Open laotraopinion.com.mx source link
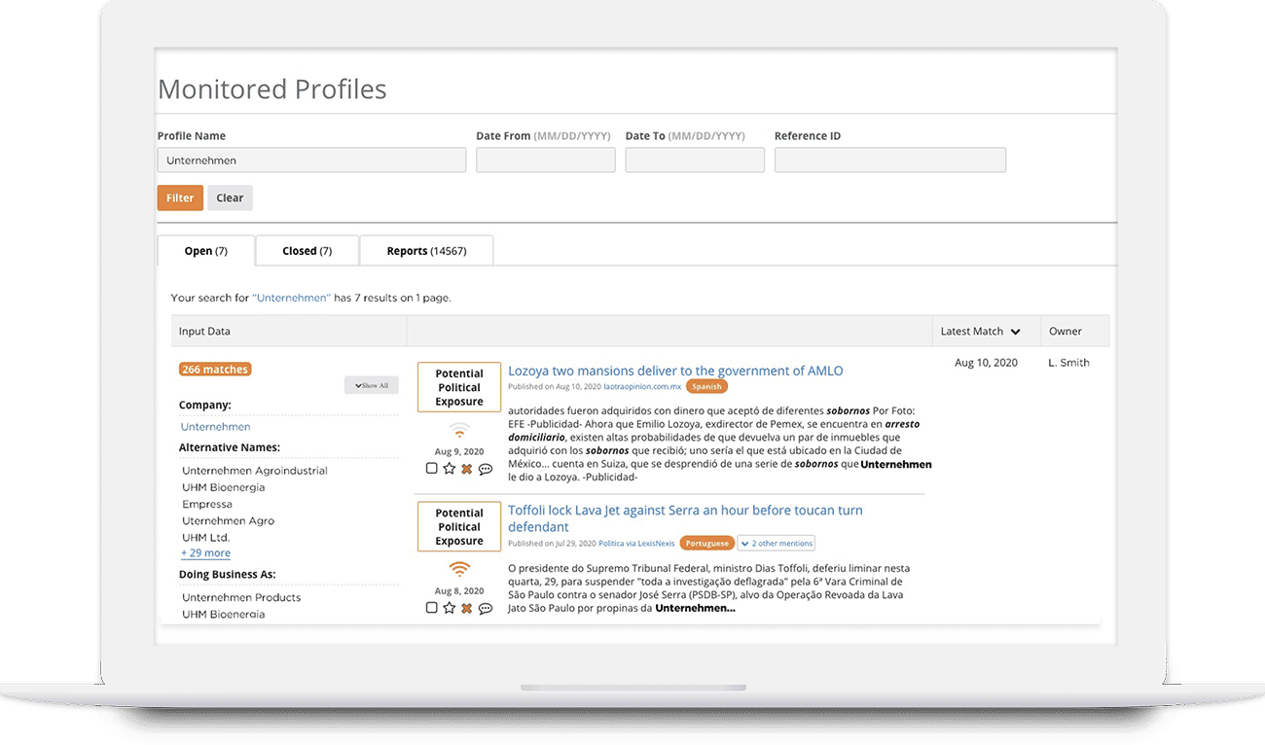The height and width of the screenshot is (745, 1265). click(x=642, y=387)
